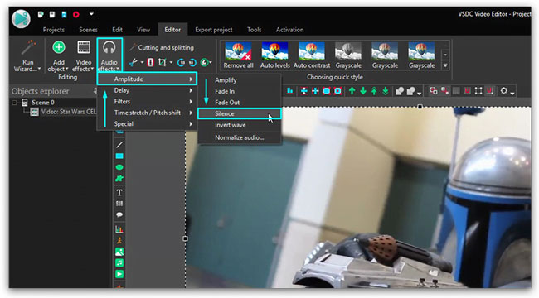539x298 pixels.
Task: Select the Text tool
Action: click(x=119, y=192)
